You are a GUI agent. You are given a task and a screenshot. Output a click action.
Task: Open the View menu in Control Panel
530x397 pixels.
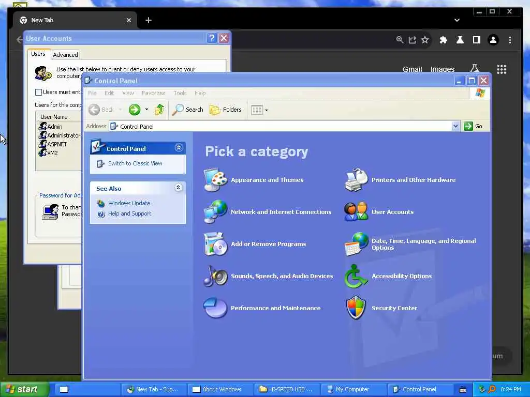pos(128,93)
